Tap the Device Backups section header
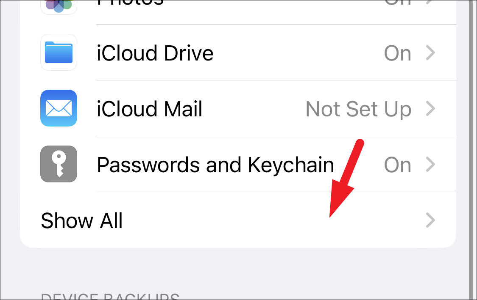The width and height of the screenshot is (477, 300). coord(110,296)
